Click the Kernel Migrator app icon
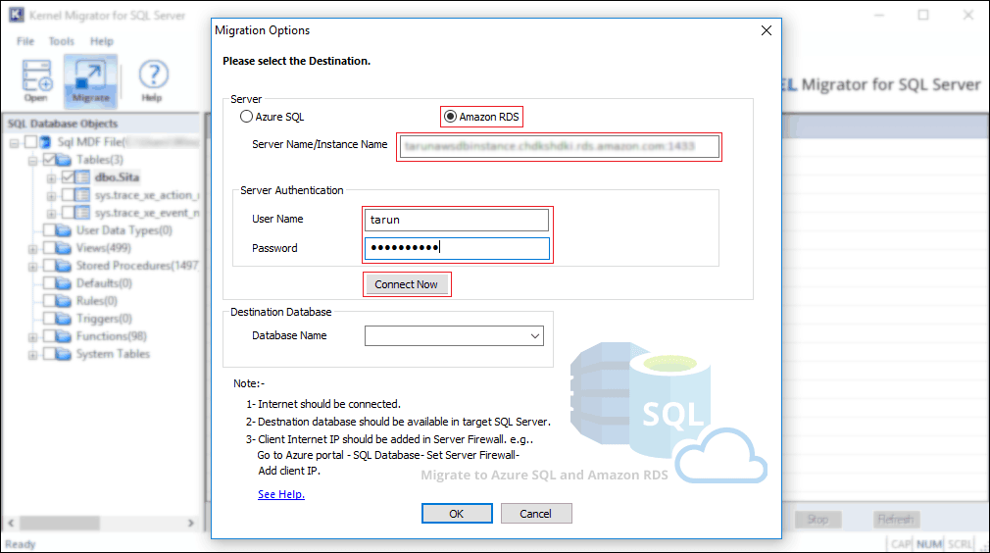The image size is (990, 553). 17,15
